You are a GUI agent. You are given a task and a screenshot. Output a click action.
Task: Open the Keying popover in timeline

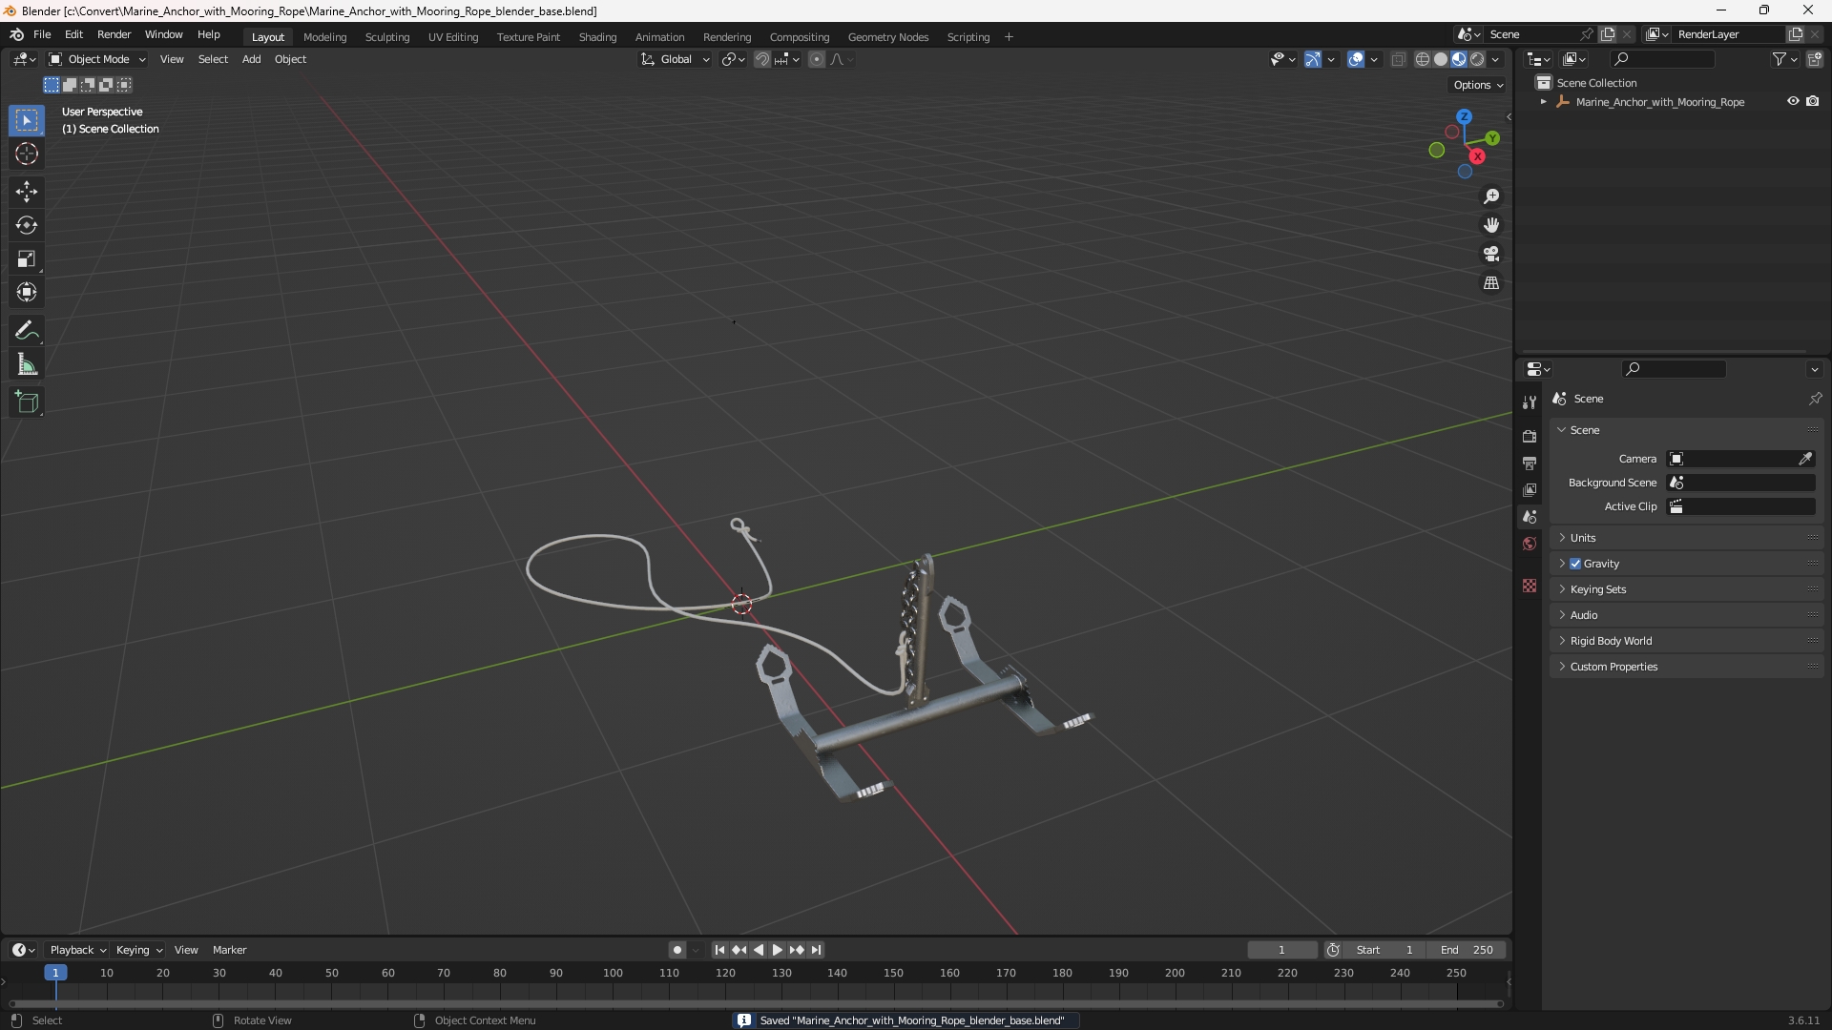pos(139,950)
